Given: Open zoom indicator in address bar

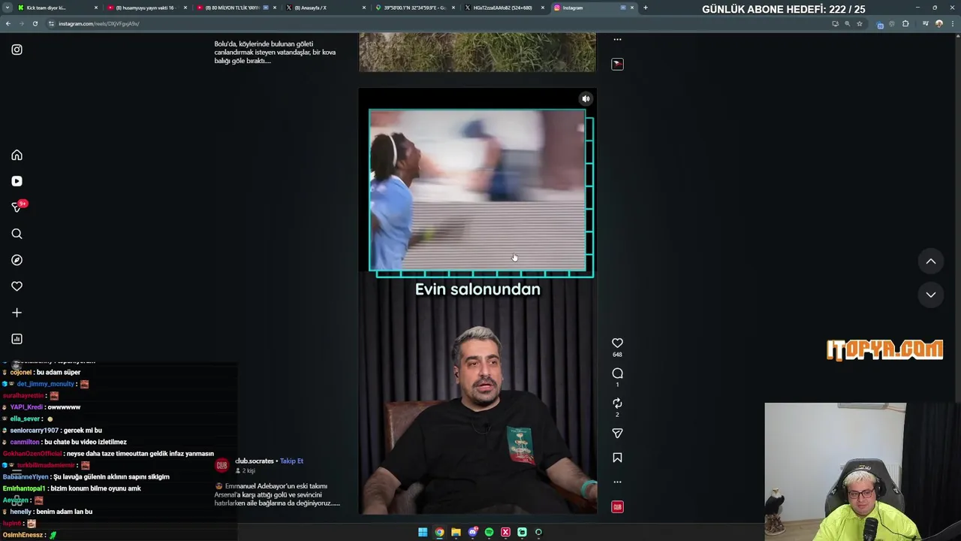Looking at the screenshot, I should pyautogui.click(x=848, y=23).
